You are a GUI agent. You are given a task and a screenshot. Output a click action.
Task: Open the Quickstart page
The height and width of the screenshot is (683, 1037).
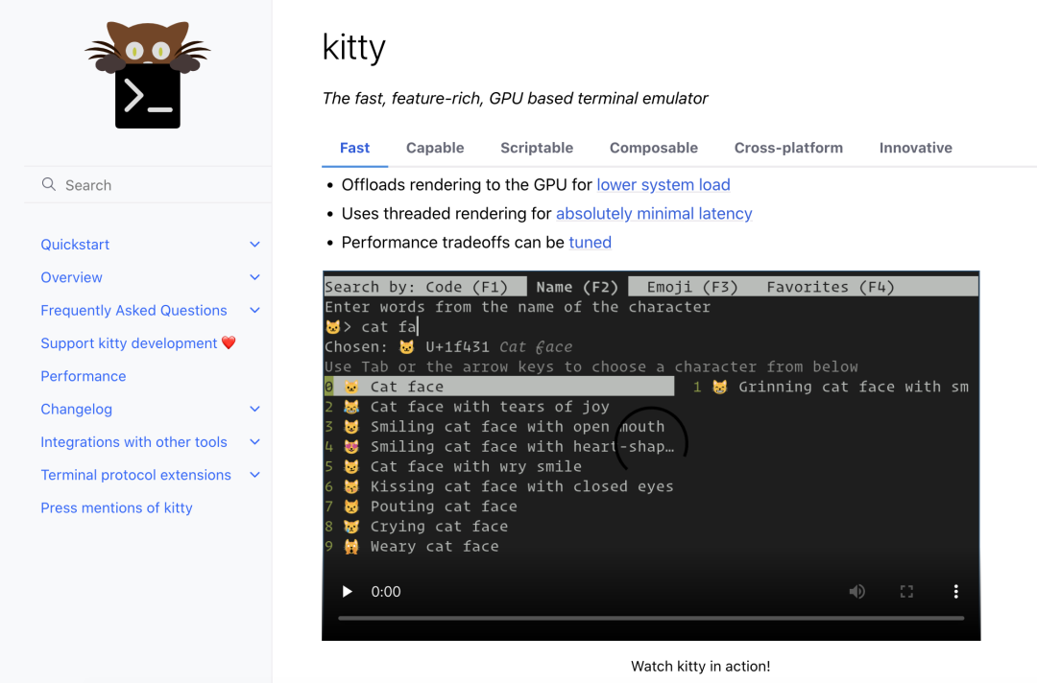pyautogui.click(x=75, y=245)
